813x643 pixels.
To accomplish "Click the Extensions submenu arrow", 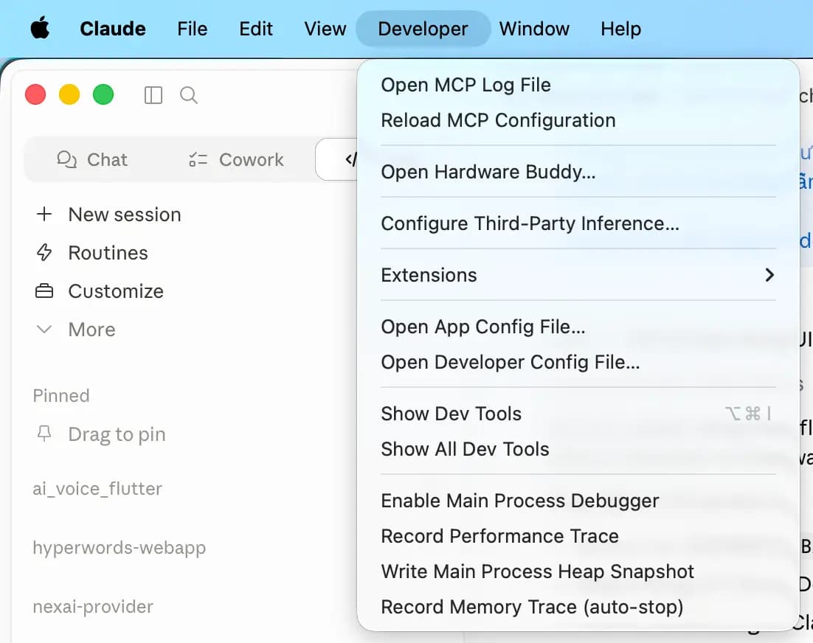I will click(x=769, y=275).
